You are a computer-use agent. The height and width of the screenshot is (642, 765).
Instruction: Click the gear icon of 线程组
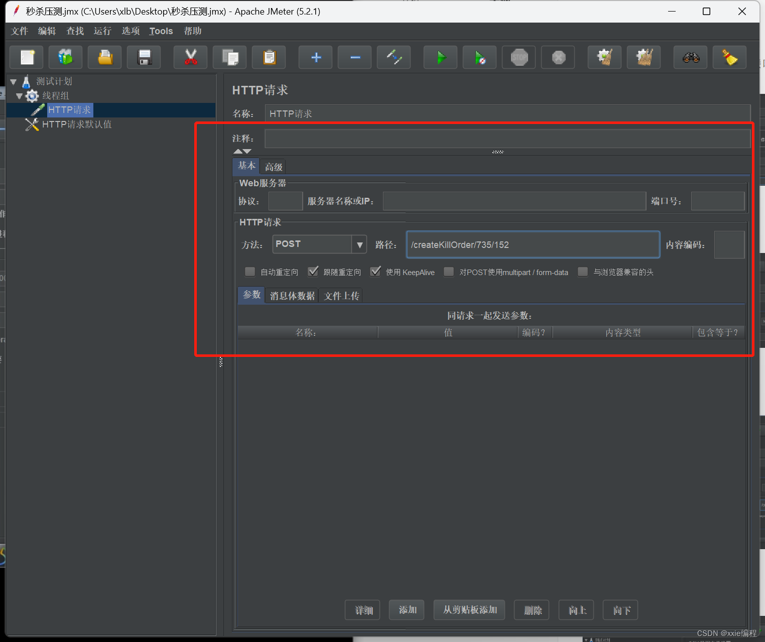point(32,96)
